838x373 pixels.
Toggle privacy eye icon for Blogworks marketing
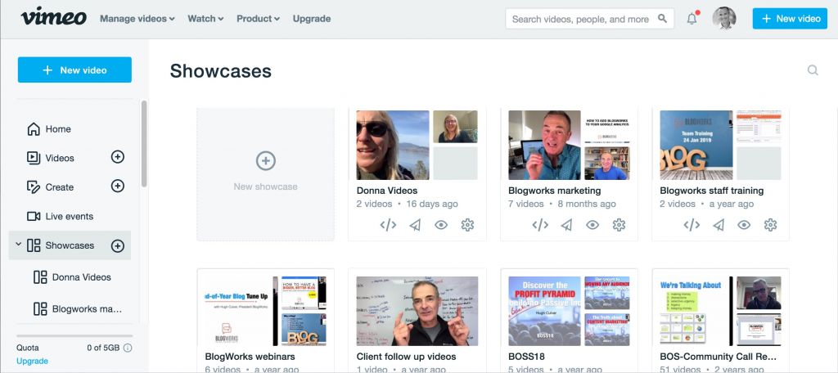[592, 225]
